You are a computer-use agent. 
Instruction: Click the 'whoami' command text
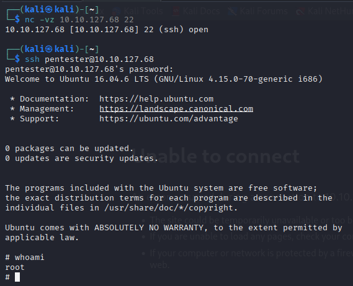click(x=30, y=258)
